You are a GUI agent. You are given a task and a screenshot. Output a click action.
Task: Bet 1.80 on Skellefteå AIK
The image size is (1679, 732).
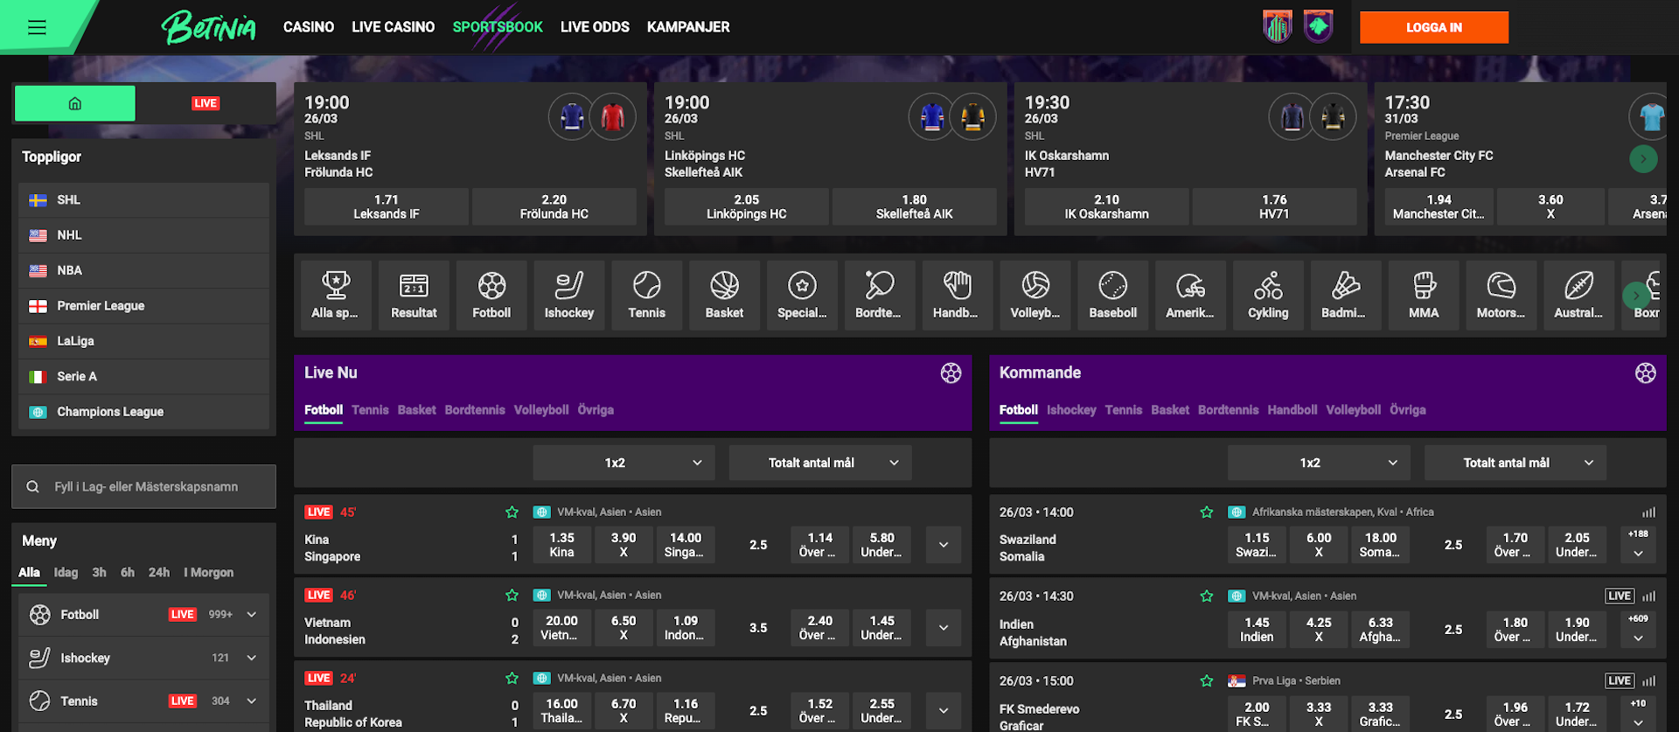click(x=915, y=206)
